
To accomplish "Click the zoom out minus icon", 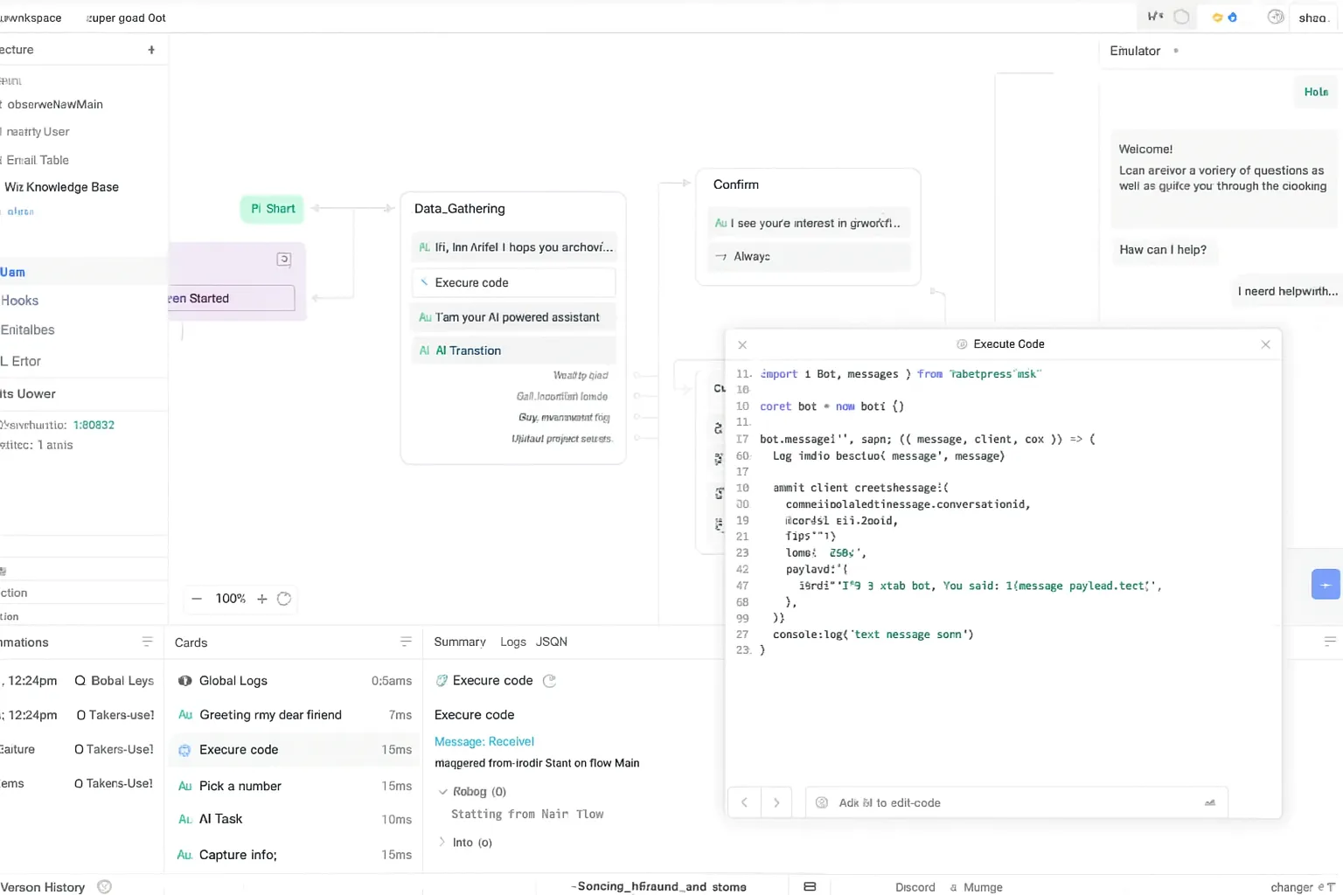I will 197,599.
